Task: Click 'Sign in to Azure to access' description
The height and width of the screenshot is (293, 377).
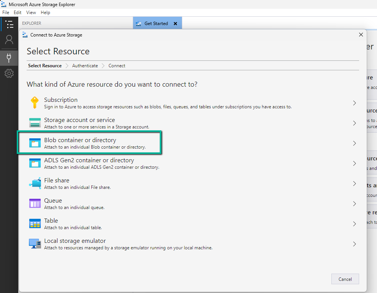Action: click(168, 107)
